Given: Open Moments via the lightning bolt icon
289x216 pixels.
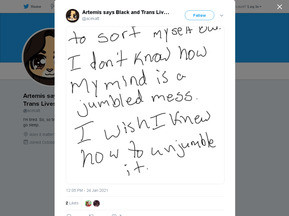Looking at the screenshot, I should pos(52,7).
